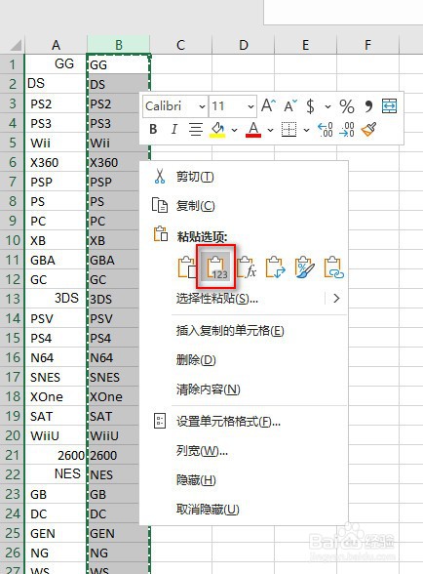The image size is (423, 574).
Task: Click the borders icon
Action: click(x=288, y=129)
